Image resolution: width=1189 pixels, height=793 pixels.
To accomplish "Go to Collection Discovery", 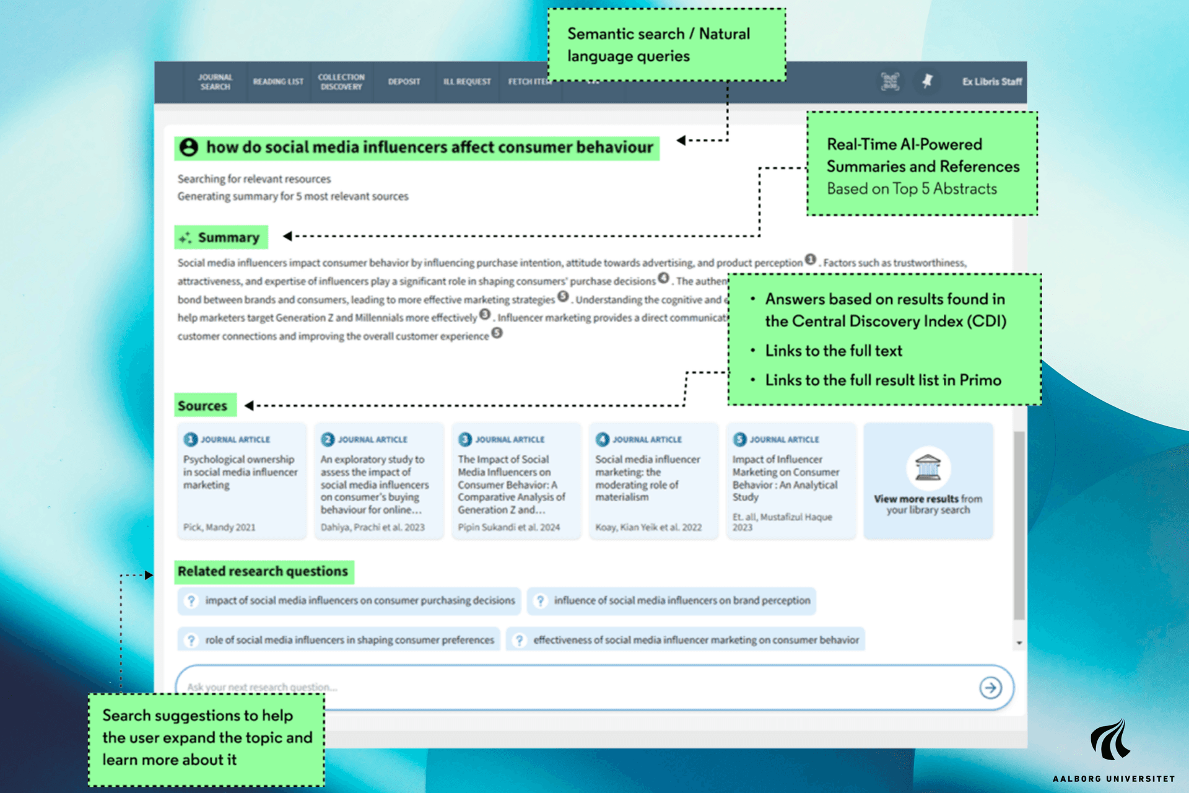I will pos(341,82).
